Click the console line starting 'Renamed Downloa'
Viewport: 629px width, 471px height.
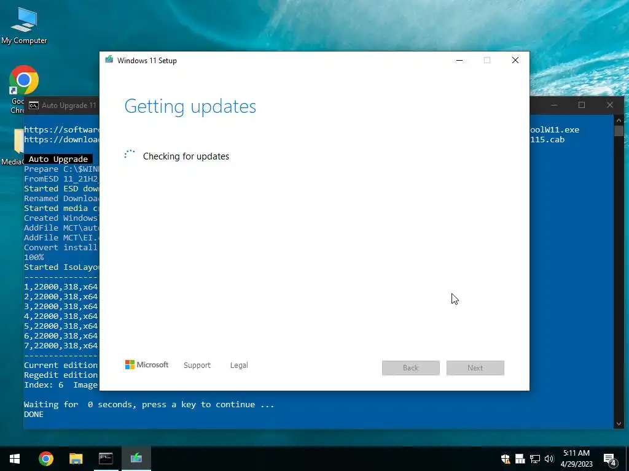(x=61, y=199)
